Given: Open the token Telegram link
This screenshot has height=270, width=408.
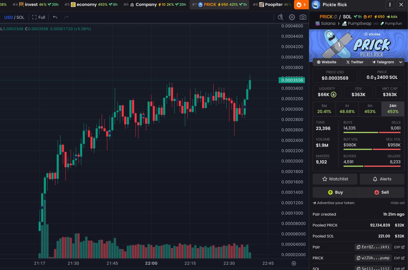Looking at the screenshot, I should tap(383, 62).
